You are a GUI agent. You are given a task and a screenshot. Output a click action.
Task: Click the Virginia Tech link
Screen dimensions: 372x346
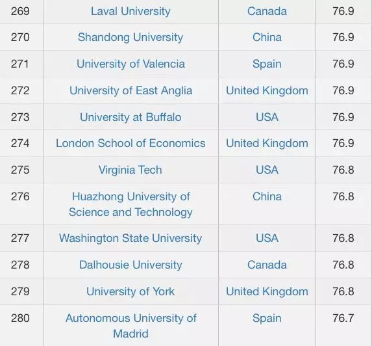[130, 170]
